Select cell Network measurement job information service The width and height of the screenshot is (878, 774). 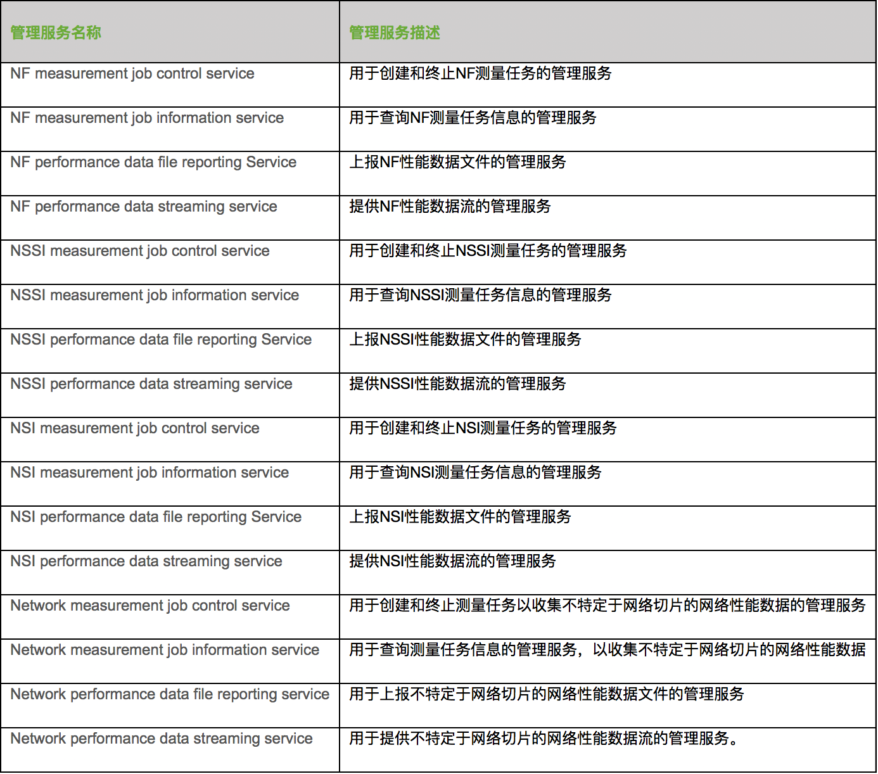[x=170, y=661]
